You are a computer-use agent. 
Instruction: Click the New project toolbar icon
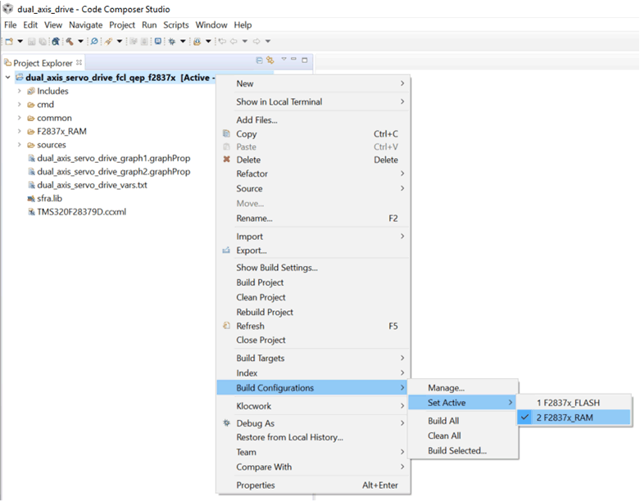[9, 41]
